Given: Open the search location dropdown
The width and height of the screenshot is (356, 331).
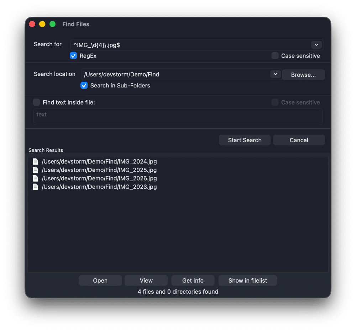Looking at the screenshot, I should click(275, 74).
